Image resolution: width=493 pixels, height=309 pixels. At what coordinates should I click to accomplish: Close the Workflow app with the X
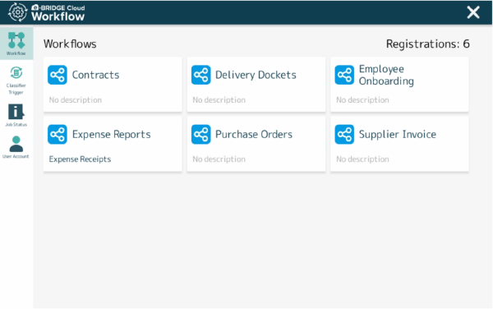point(473,12)
